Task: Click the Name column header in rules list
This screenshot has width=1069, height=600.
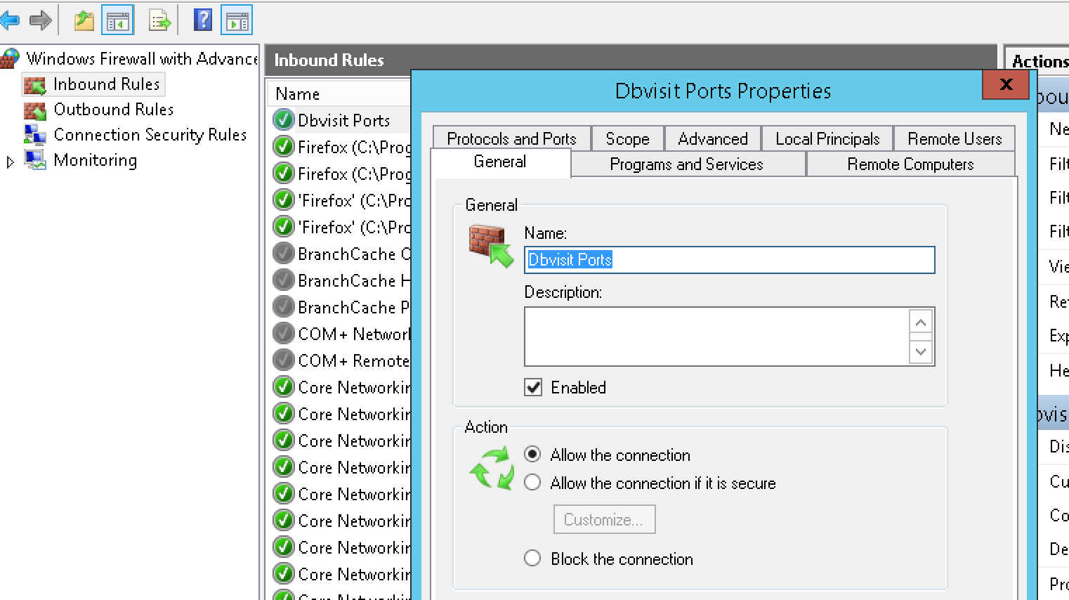Action: point(339,93)
